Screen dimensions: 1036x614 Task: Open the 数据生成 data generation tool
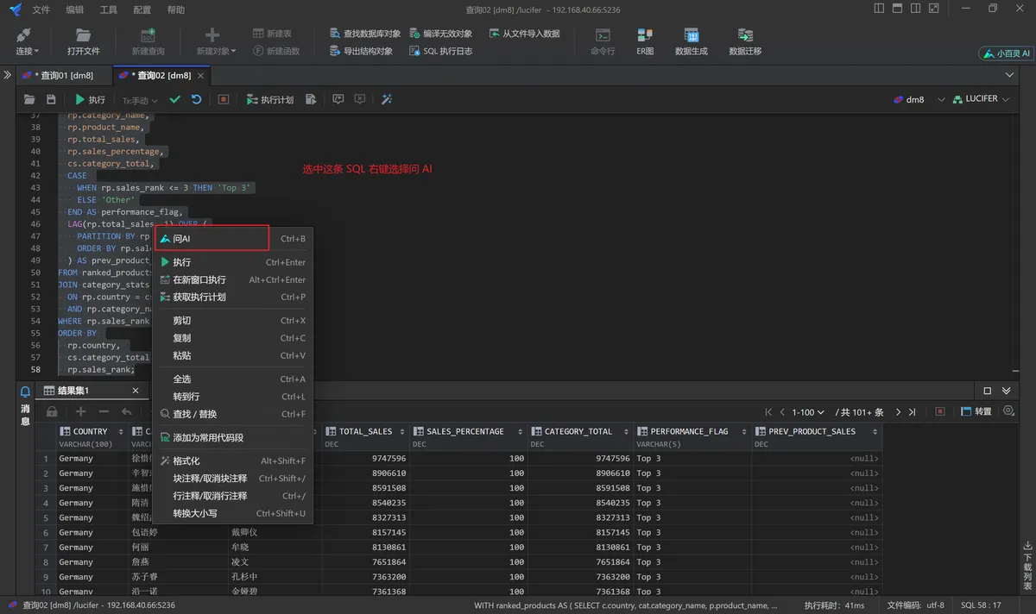click(691, 41)
